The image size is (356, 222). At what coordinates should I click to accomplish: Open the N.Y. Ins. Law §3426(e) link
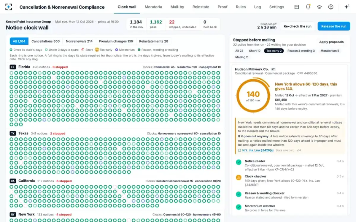(x=258, y=150)
